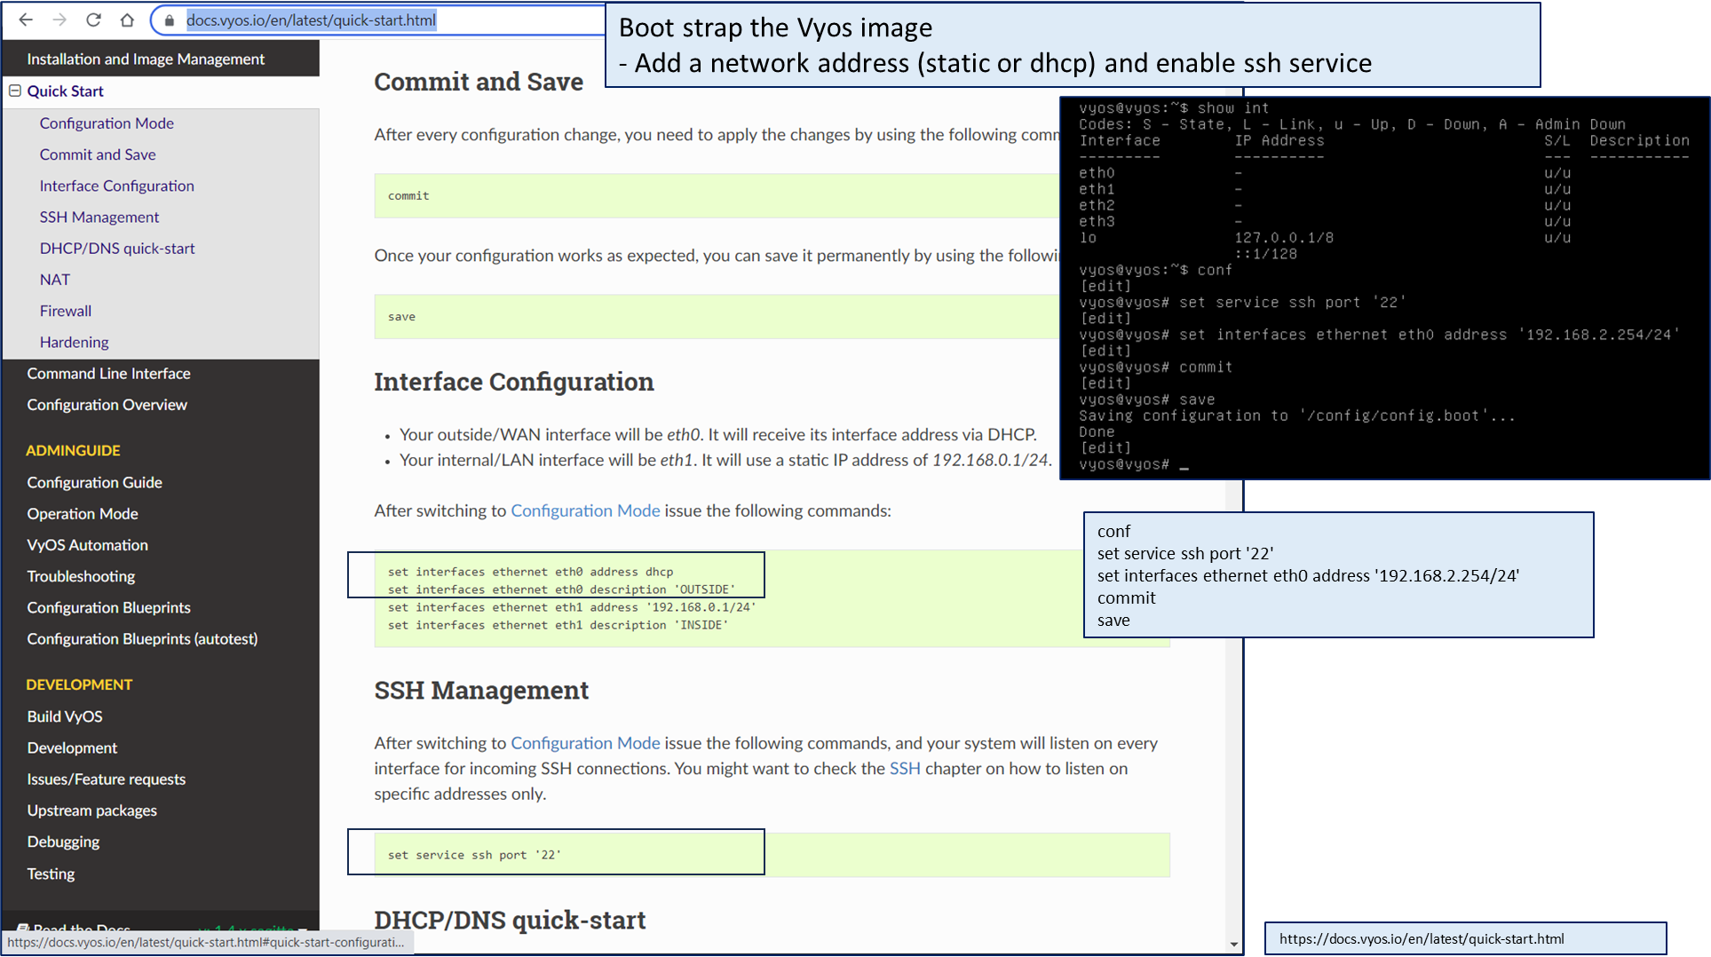Click the browser forward arrow
This screenshot has width=1711, height=957.
[x=59, y=20]
